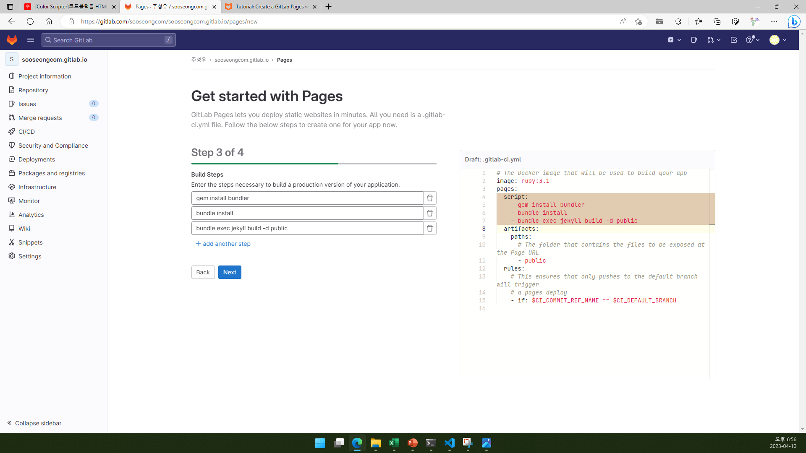Viewport: 806px width, 453px height.
Task: Click the Infrastructure sidebar icon
Action: (12, 187)
